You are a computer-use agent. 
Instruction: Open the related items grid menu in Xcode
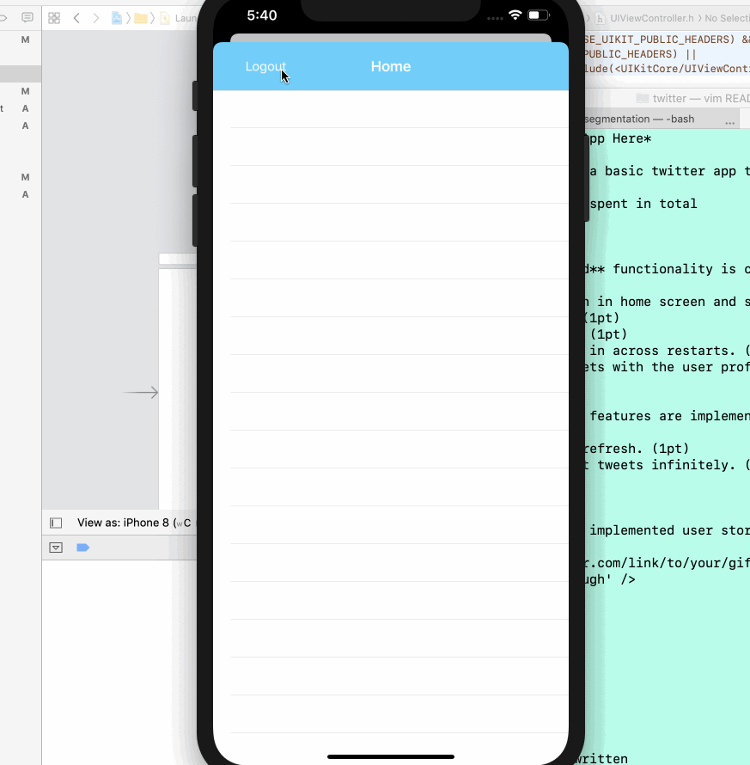click(54, 18)
